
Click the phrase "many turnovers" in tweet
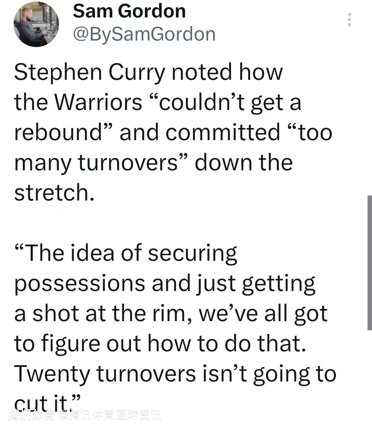[96, 162]
